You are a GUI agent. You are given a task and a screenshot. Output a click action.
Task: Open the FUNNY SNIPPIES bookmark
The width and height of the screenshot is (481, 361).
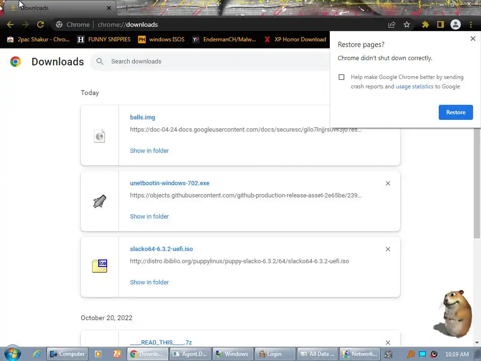coord(104,39)
